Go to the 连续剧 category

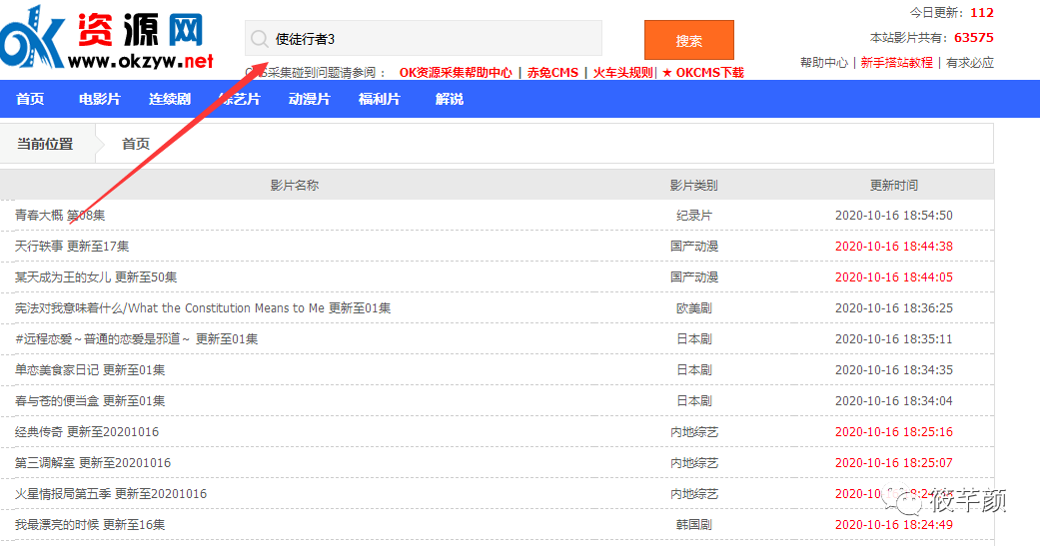tap(170, 99)
